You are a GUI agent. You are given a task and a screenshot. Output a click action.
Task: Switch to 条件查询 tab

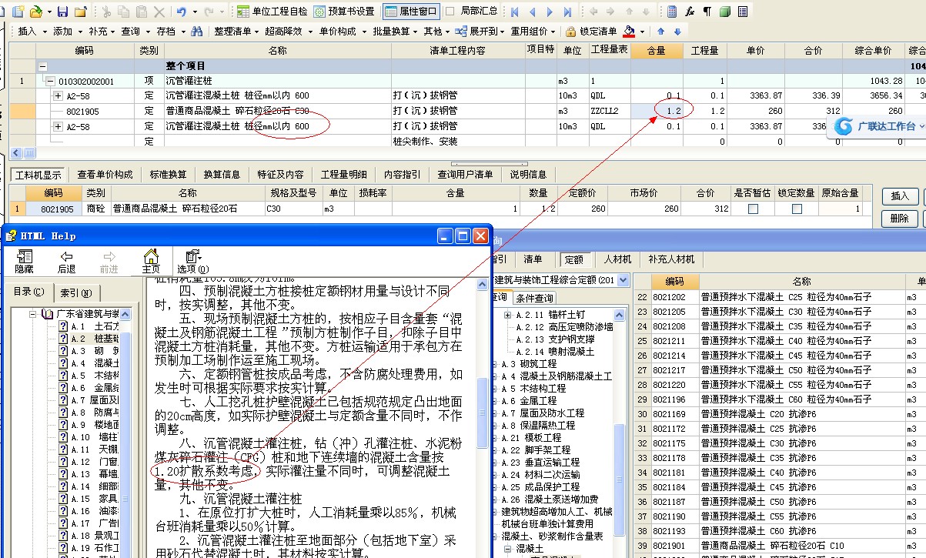[x=535, y=299]
